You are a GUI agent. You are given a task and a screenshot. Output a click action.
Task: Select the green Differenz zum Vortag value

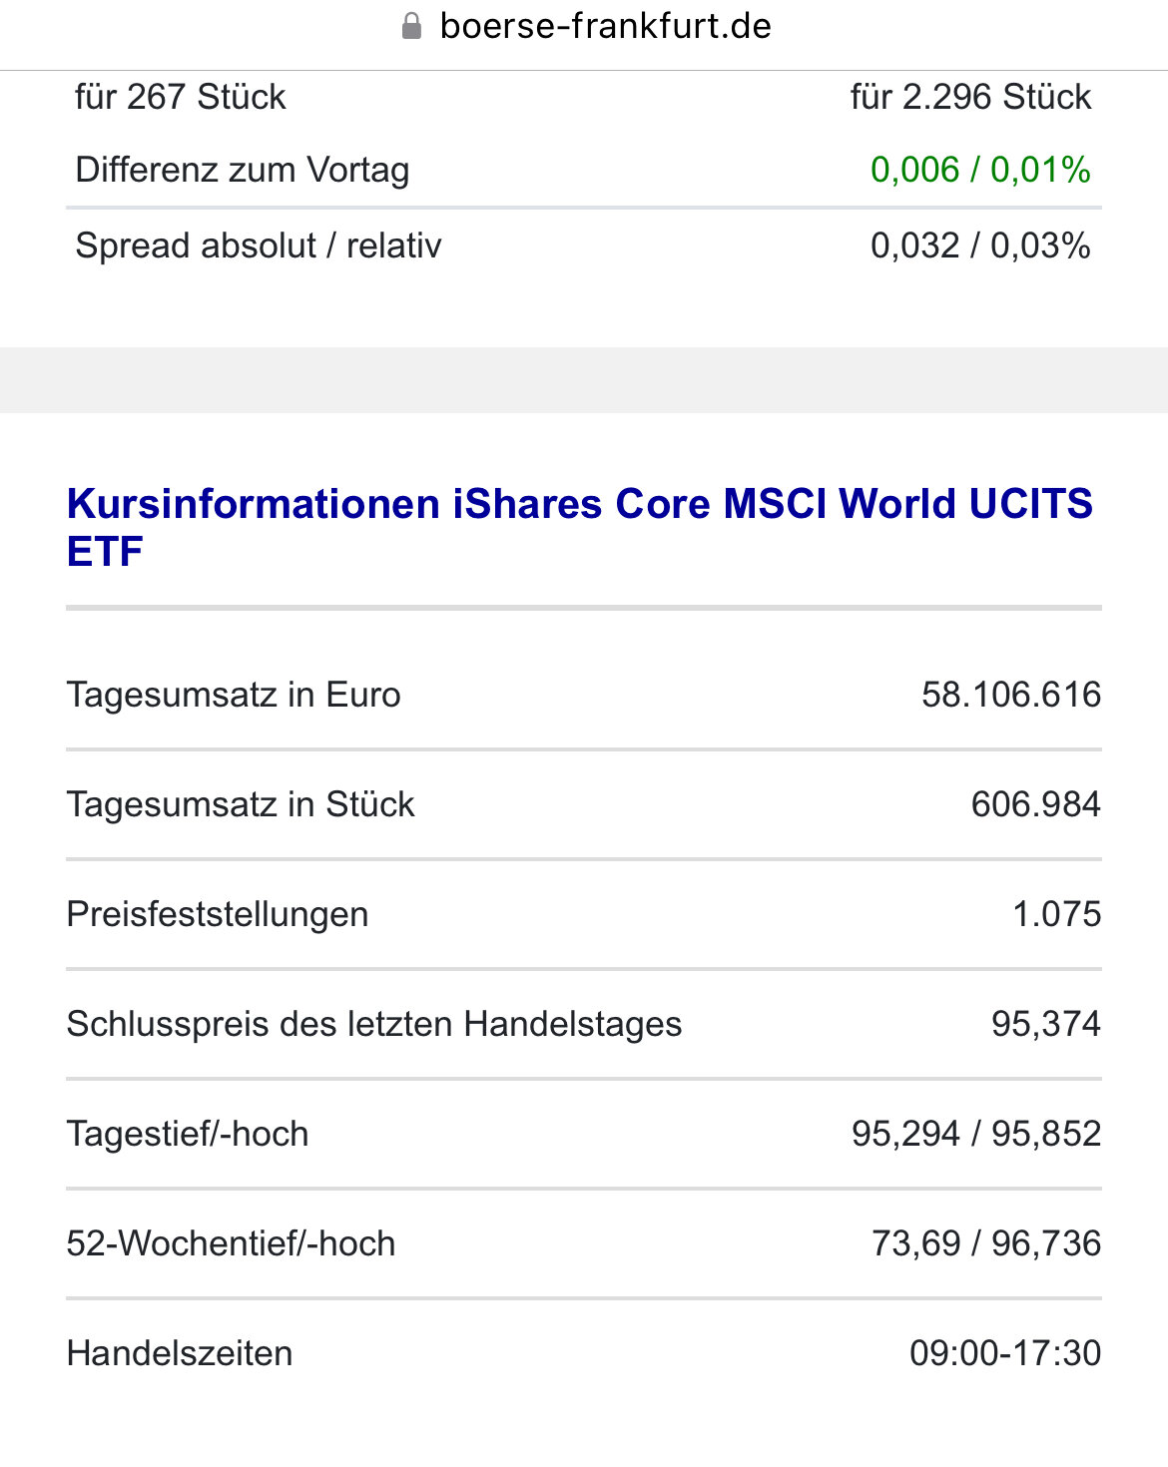979,170
